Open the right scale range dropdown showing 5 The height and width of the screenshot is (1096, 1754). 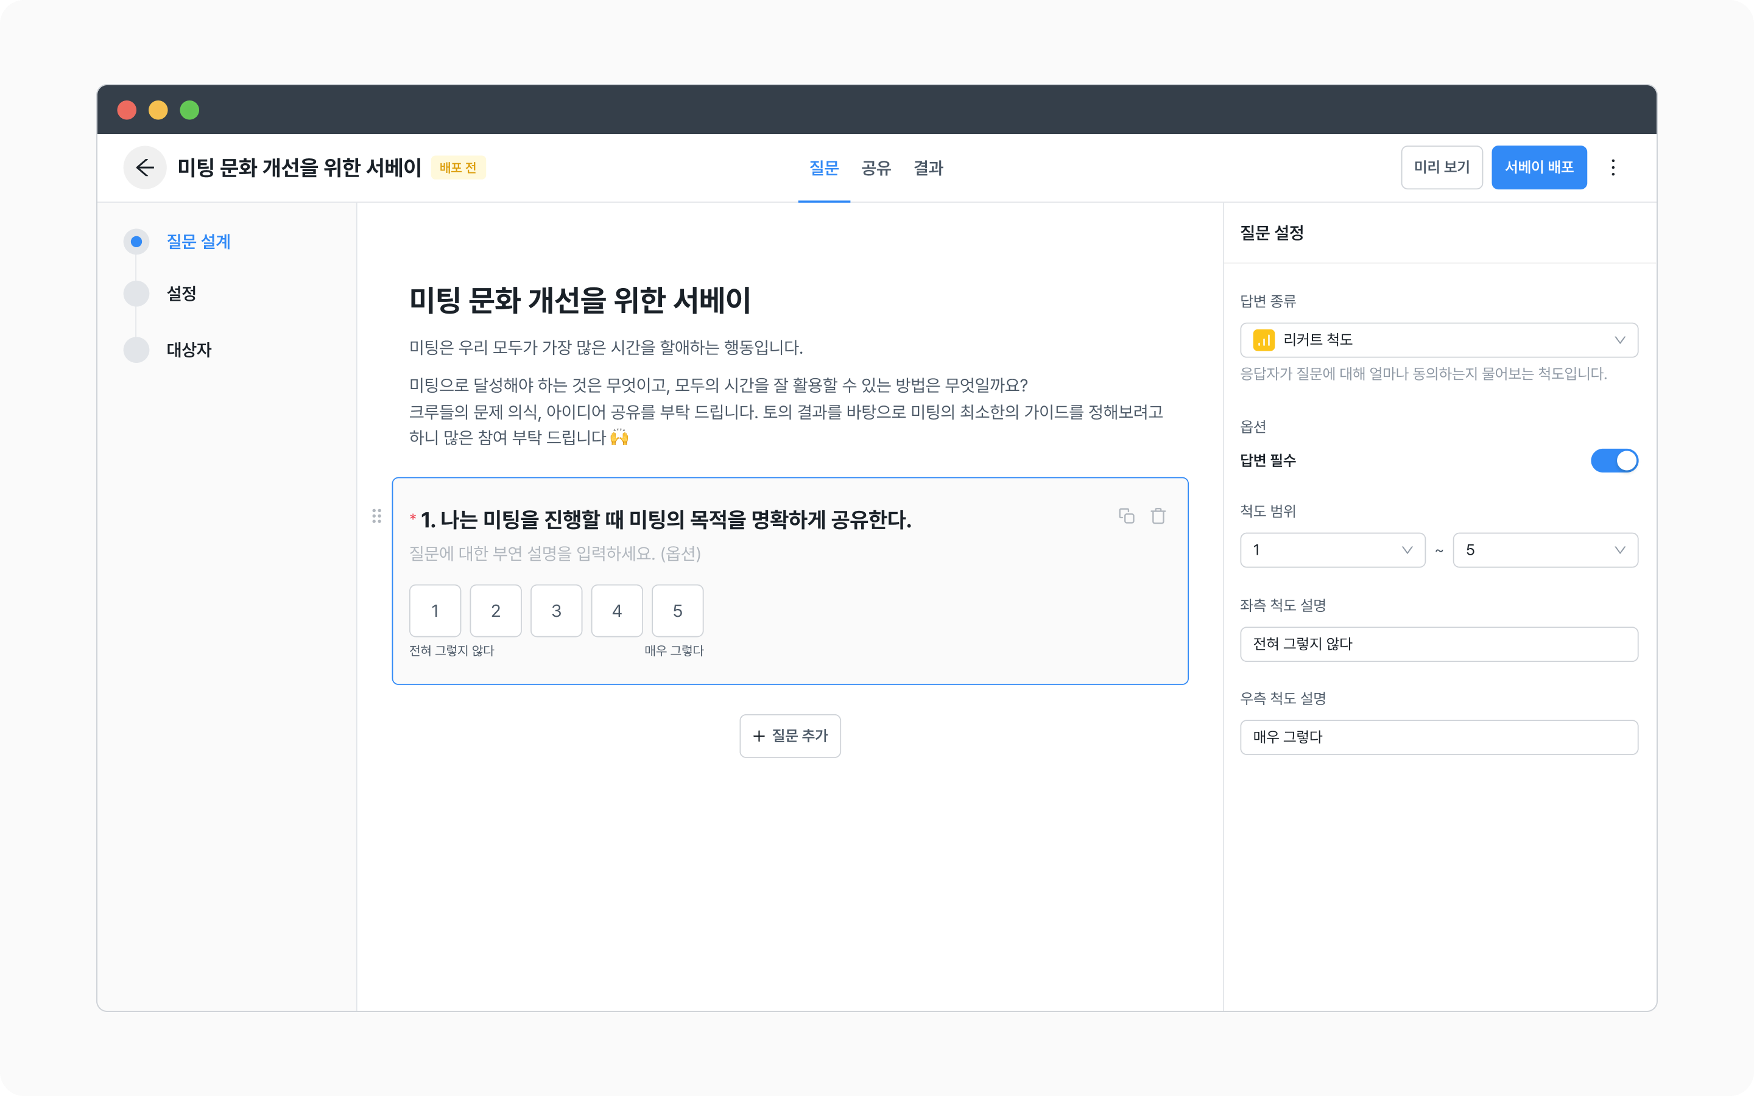[x=1544, y=549]
